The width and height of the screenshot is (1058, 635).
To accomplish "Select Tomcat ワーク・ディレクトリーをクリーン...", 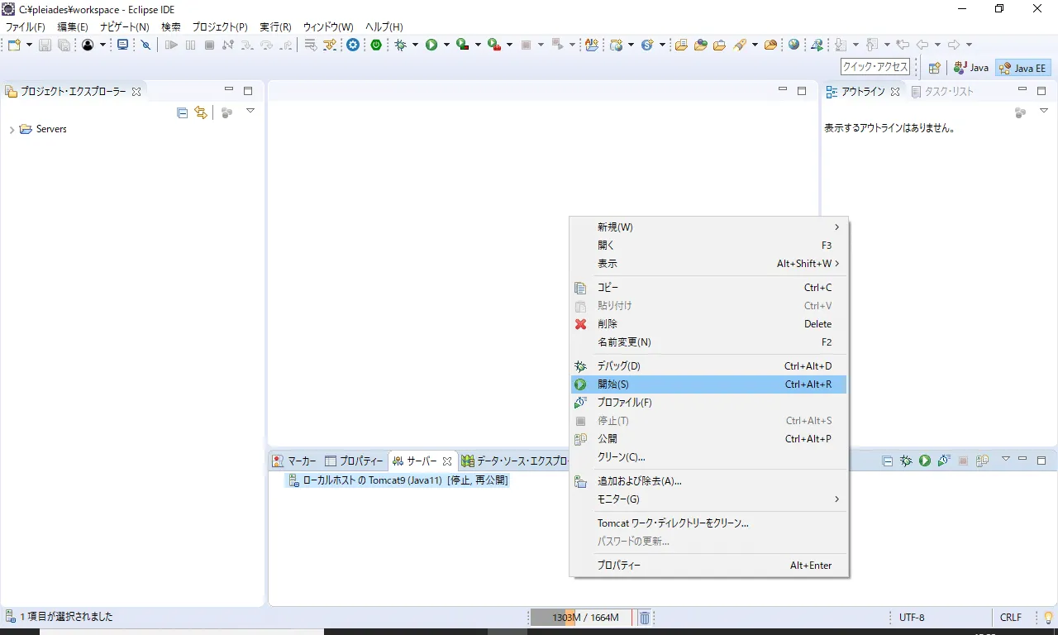I will (x=709, y=523).
